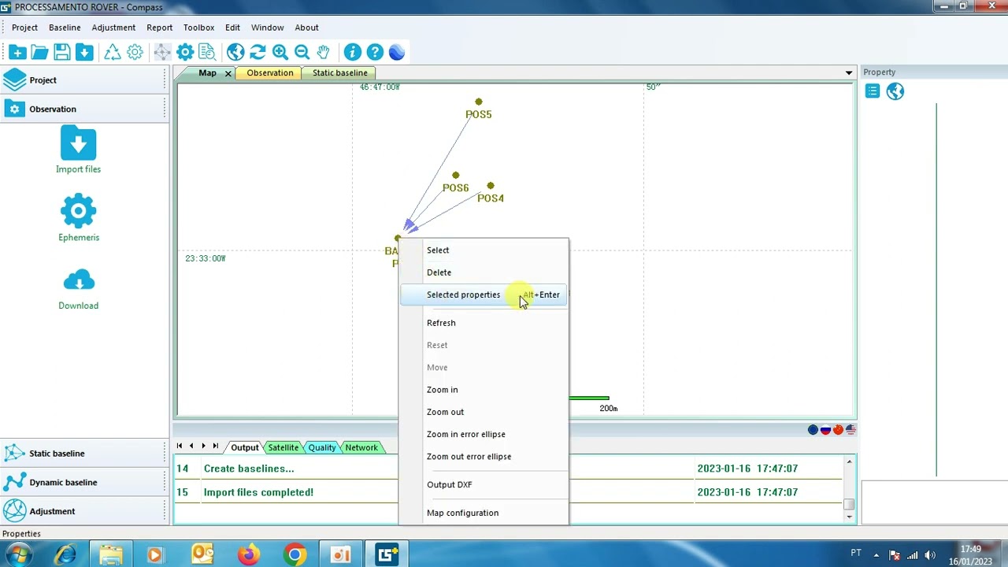Image resolution: width=1008 pixels, height=567 pixels.
Task: Select the POS5 point on map
Action: (x=479, y=102)
